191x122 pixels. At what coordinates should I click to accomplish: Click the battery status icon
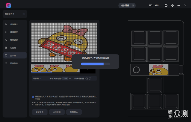pos(150,6)
